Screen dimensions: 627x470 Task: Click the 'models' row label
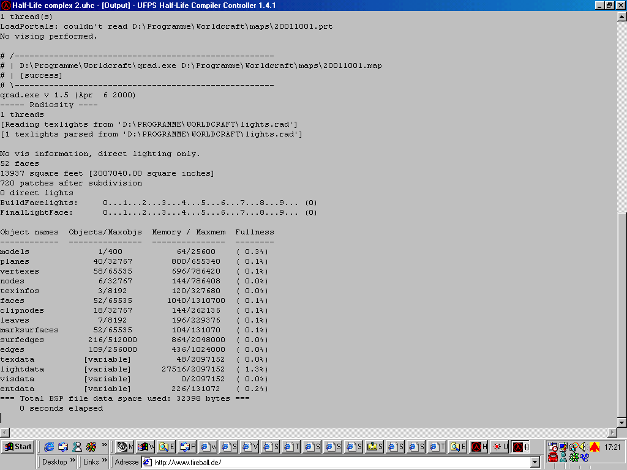tap(15, 252)
